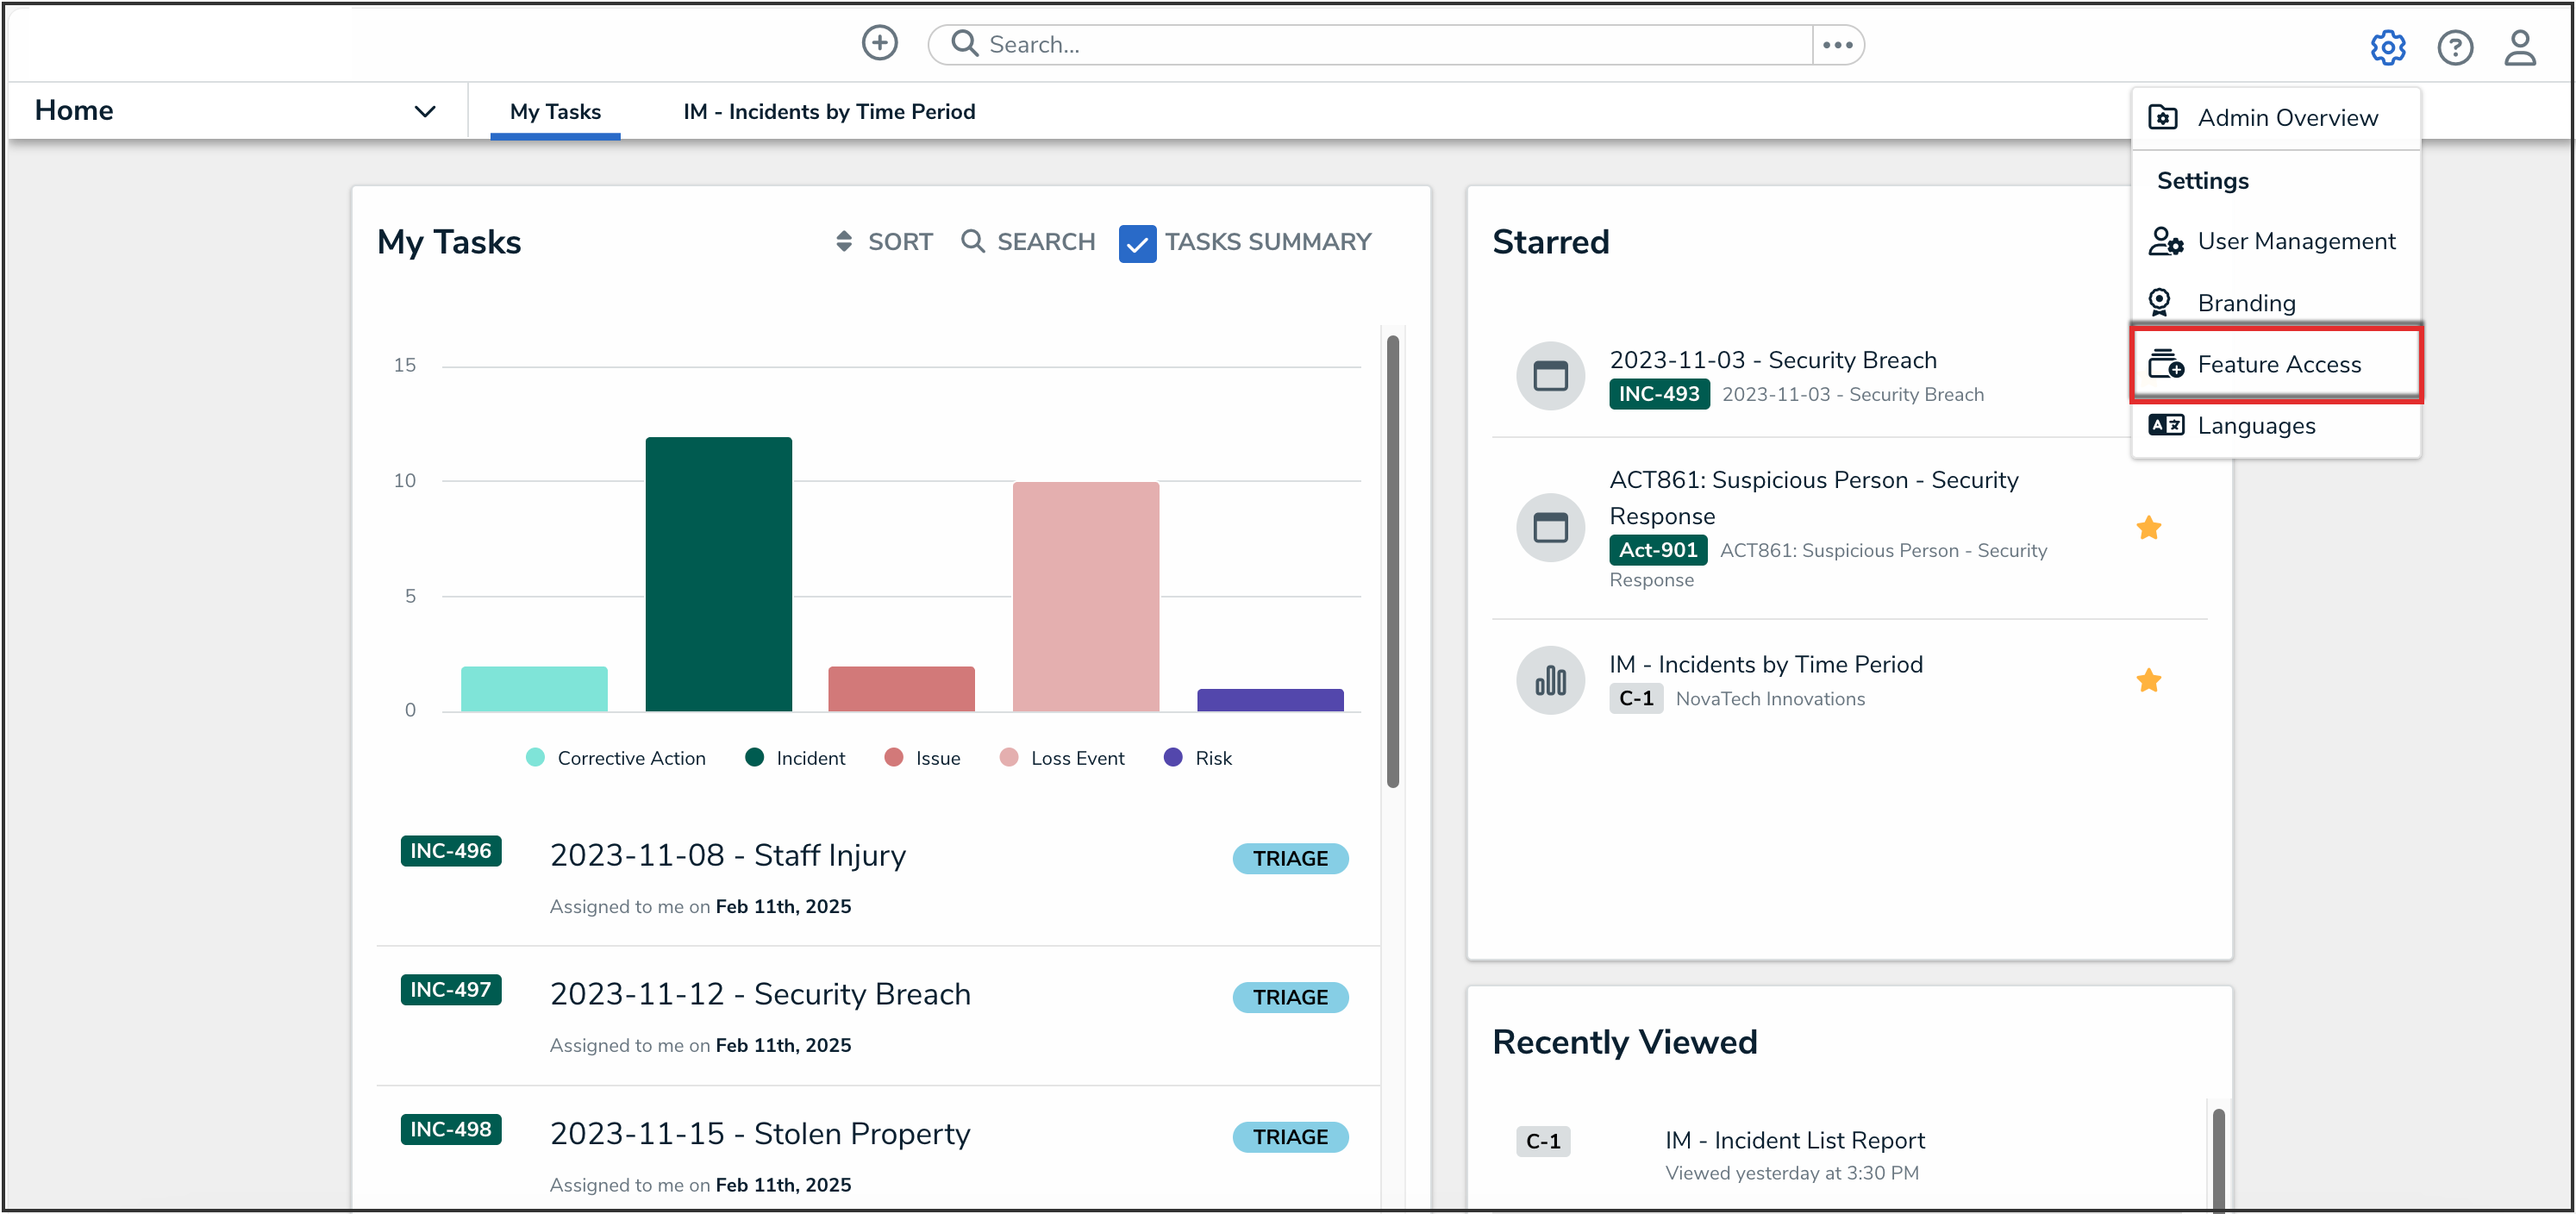The width and height of the screenshot is (2576, 1214).
Task: Uncheck the Tasks Summary checkbox
Action: point(1137,243)
